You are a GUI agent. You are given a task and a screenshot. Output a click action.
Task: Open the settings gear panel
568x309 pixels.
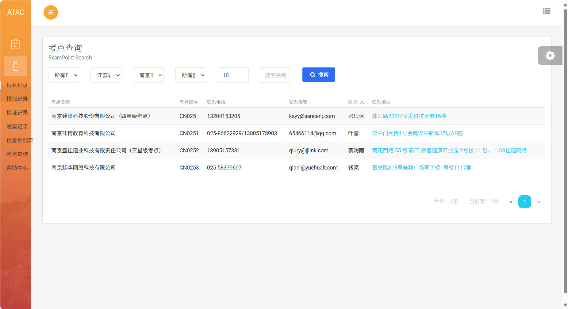(550, 55)
